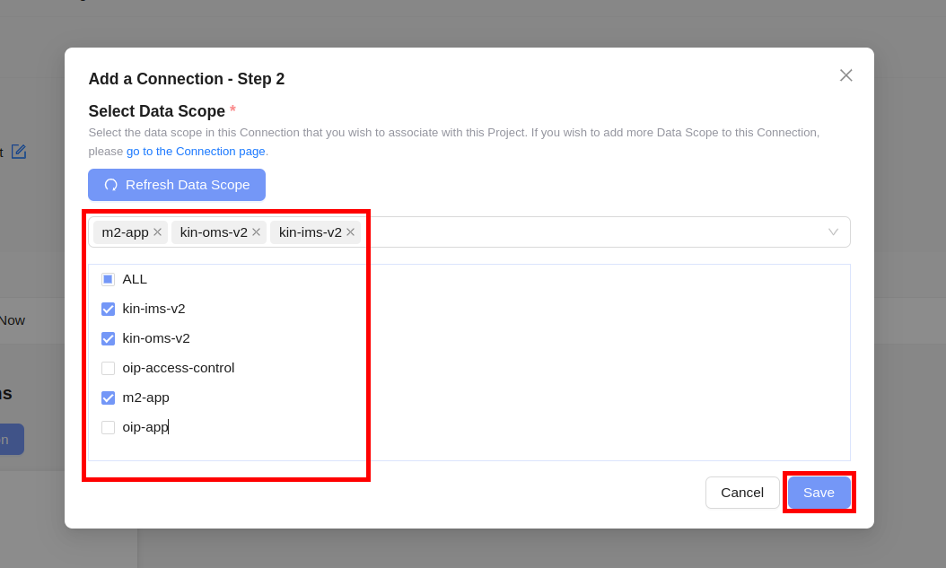Viewport: 946px width, 568px height.
Task: Uncheck the kin-ims-v2 checkbox
Action: [x=108, y=309]
